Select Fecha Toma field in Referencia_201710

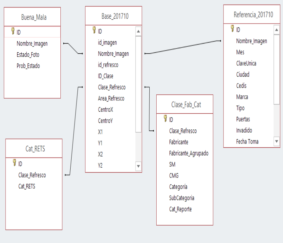(247, 141)
